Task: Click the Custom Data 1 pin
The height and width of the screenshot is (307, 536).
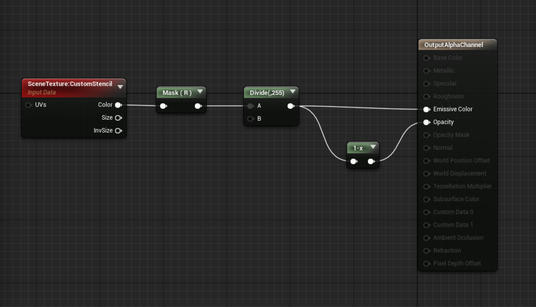Action: click(x=427, y=225)
